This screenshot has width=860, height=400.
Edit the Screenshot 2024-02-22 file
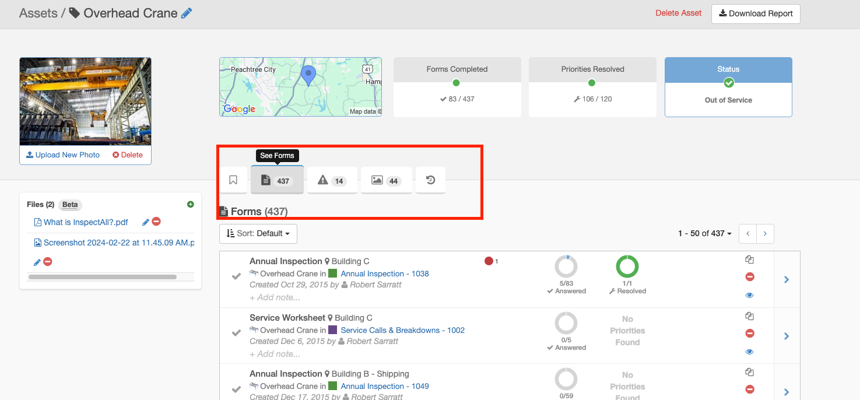click(x=37, y=262)
